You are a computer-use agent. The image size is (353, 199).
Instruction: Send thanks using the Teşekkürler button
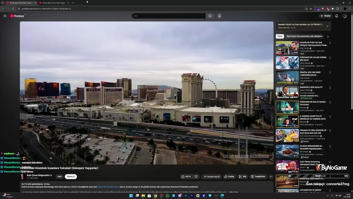tap(258, 177)
